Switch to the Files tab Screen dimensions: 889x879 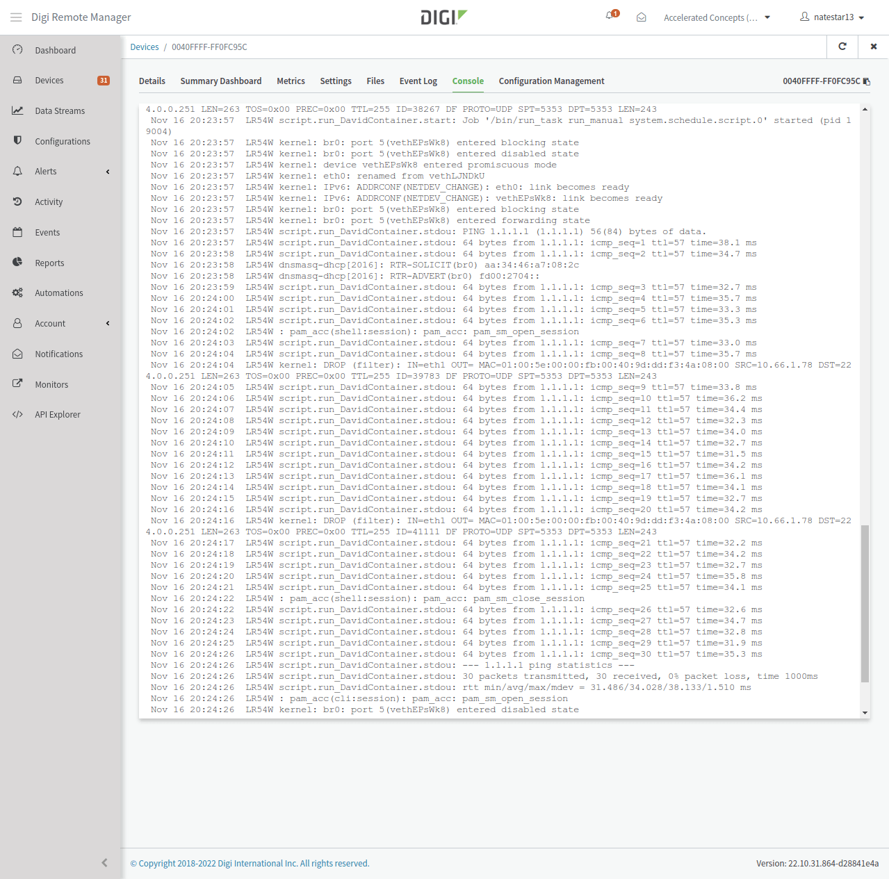point(375,81)
